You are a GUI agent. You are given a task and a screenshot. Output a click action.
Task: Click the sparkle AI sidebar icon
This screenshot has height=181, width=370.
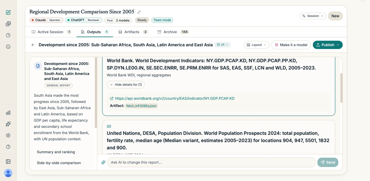point(8,124)
